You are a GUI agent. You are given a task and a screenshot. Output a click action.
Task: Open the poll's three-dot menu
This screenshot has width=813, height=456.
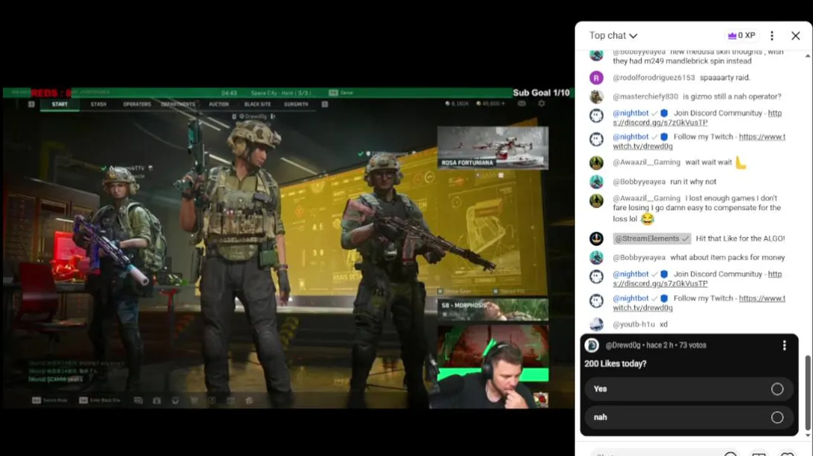pos(785,345)
